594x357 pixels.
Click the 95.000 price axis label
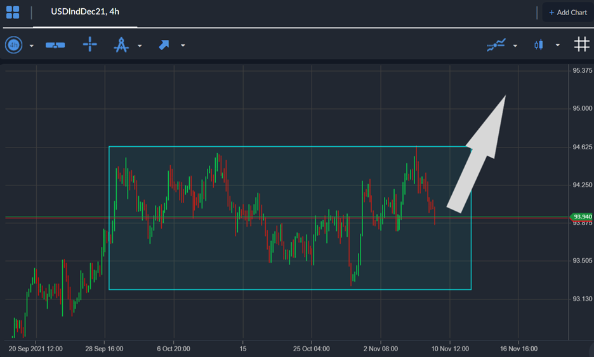(x=582, y=108)
